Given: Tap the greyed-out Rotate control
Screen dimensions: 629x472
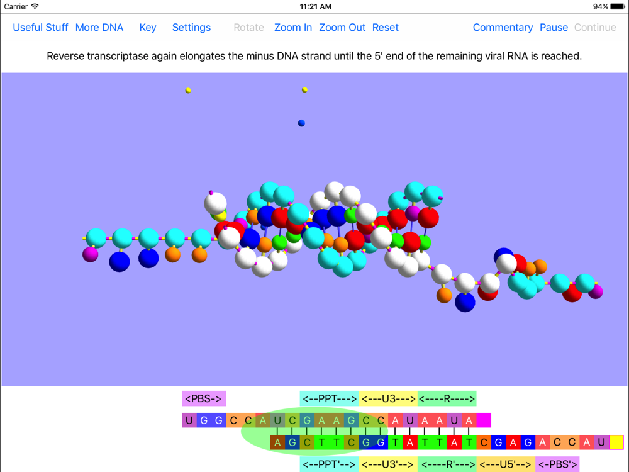Looking at the screenshot, I should tap(248, 27).
